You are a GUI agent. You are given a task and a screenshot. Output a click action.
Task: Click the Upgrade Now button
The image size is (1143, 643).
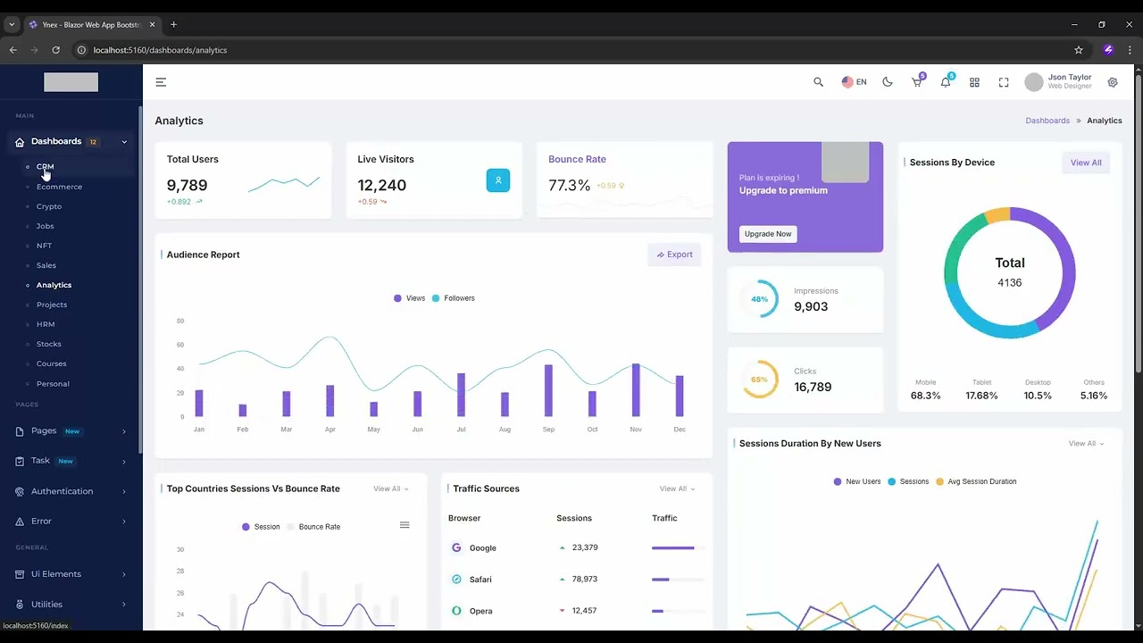point(768,234)
